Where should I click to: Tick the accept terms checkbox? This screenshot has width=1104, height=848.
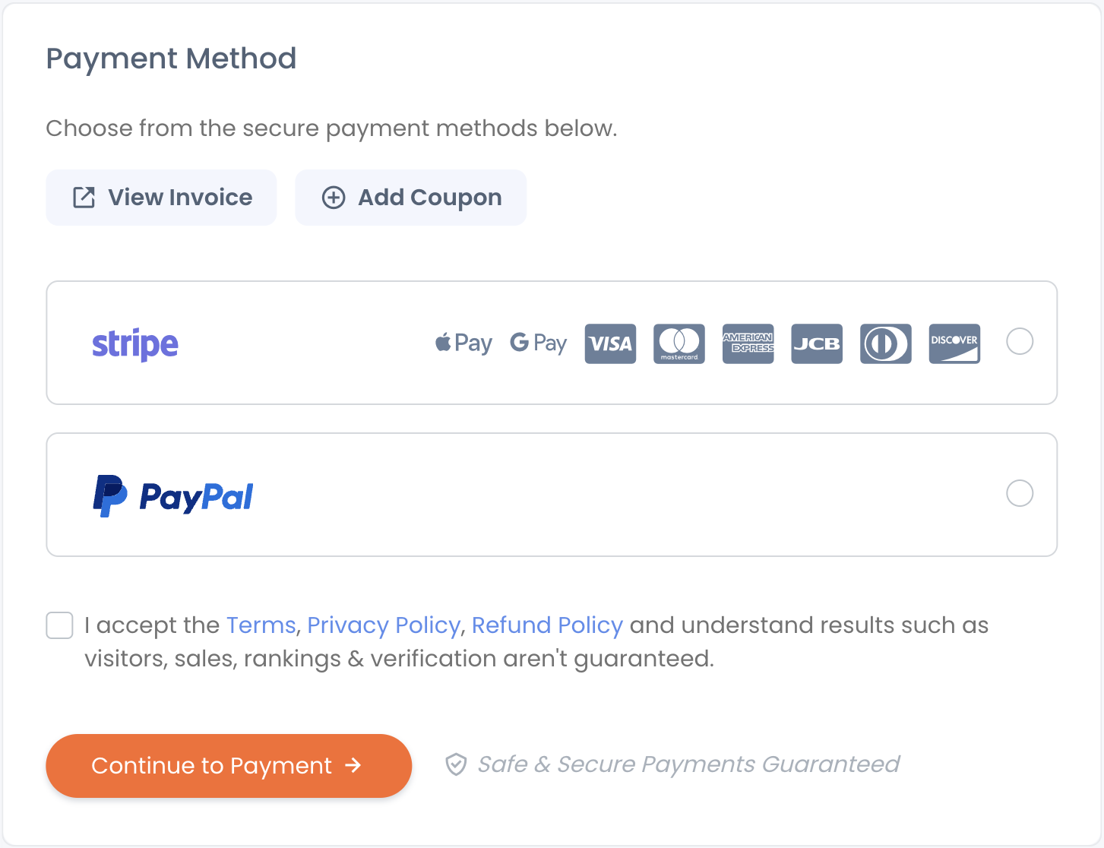coord(59,625)
